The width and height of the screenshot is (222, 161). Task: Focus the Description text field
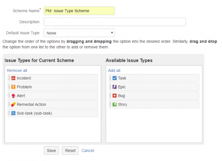pyautogui.click(x=114, y=22)
